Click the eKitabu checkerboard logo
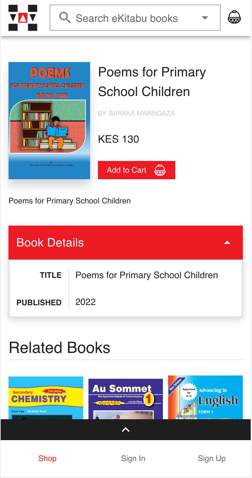This screenshot has width=252, height=478. (x=23, y=18)
